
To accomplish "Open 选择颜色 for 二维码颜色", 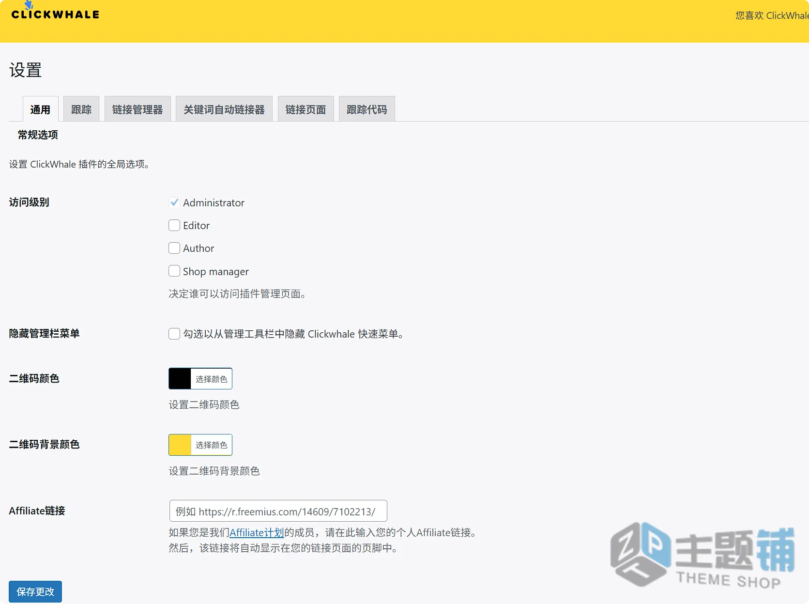I will click(211, 379).
